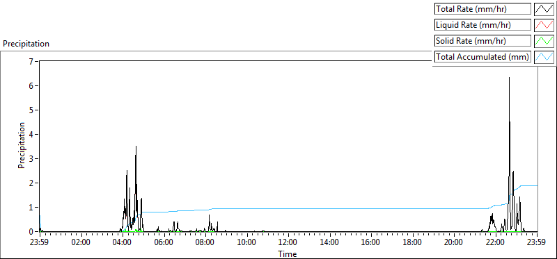Click the starting 23:59 time axis marker

tap(40, 243)
